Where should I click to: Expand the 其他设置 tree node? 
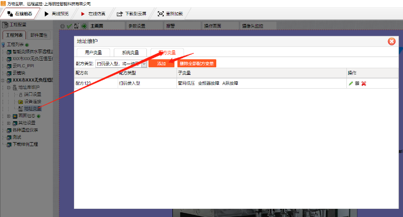(9, 123)
